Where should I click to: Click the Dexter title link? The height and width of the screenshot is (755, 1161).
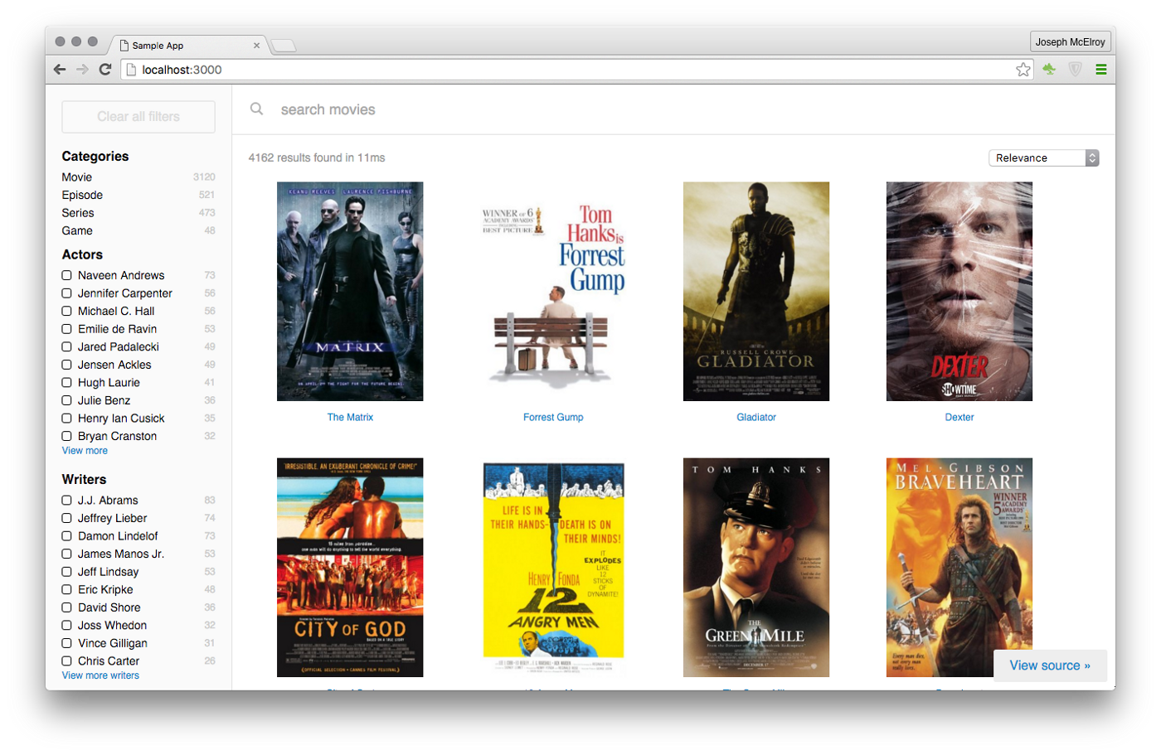pos(959,418)
